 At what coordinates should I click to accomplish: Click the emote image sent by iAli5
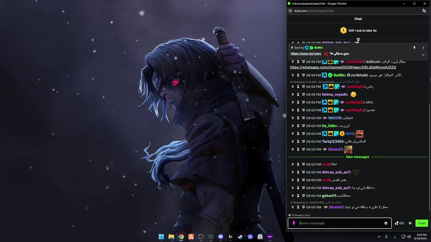pos(359,134)
